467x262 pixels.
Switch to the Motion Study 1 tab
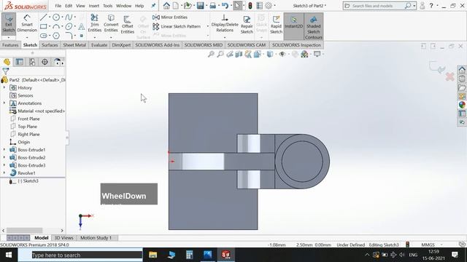(x=96, y=238)
